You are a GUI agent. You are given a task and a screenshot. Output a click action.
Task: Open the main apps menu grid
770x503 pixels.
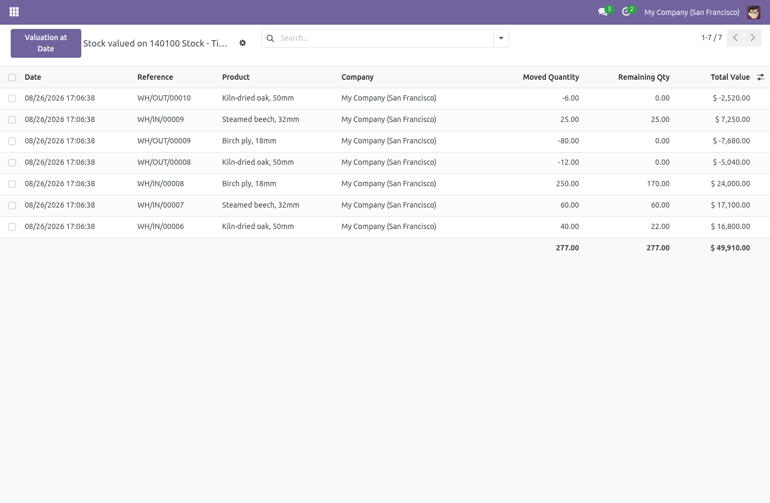(x=14, y=12)
